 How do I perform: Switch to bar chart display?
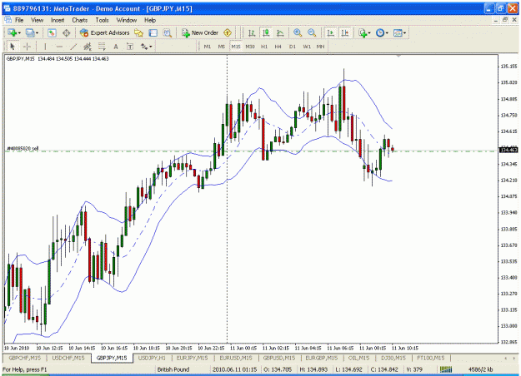tap(252, 32)
